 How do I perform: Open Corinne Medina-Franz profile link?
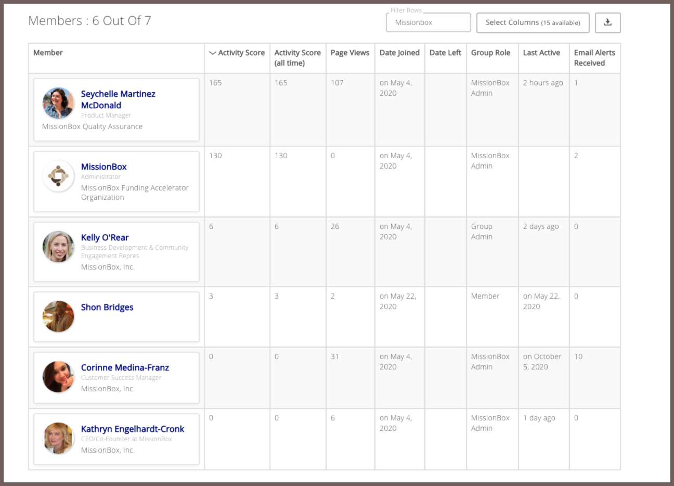coord(125,367)
